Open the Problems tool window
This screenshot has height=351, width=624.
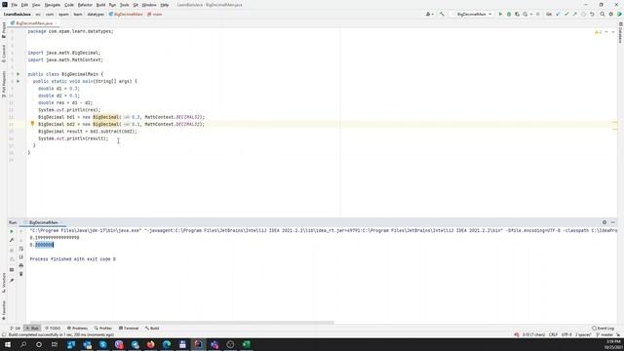click(x=77, y=328)
